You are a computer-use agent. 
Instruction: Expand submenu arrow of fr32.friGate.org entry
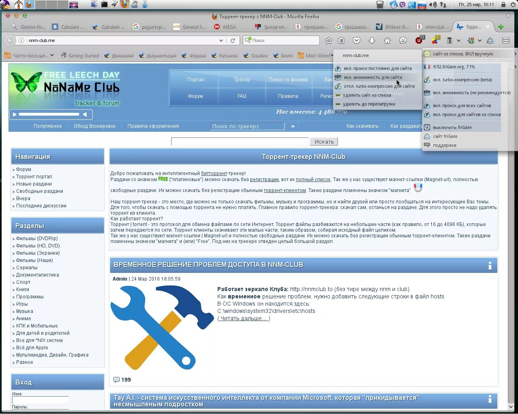click(x=515, y=67)
